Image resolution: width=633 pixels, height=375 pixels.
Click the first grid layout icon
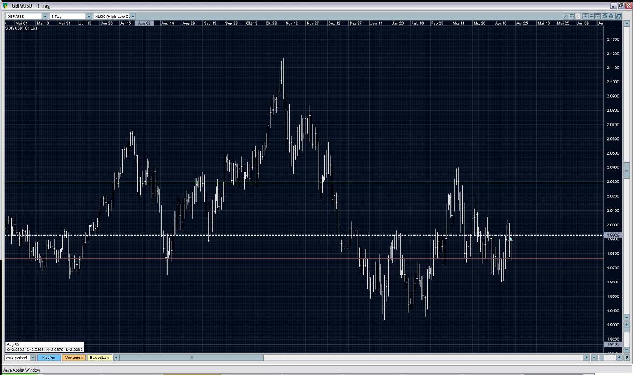(585, 17)
